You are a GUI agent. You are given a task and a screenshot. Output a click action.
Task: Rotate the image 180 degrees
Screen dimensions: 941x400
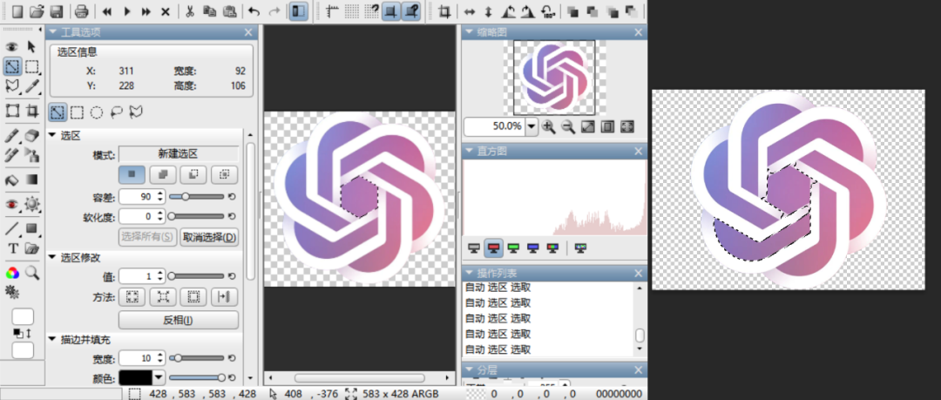tap(547, 10)
